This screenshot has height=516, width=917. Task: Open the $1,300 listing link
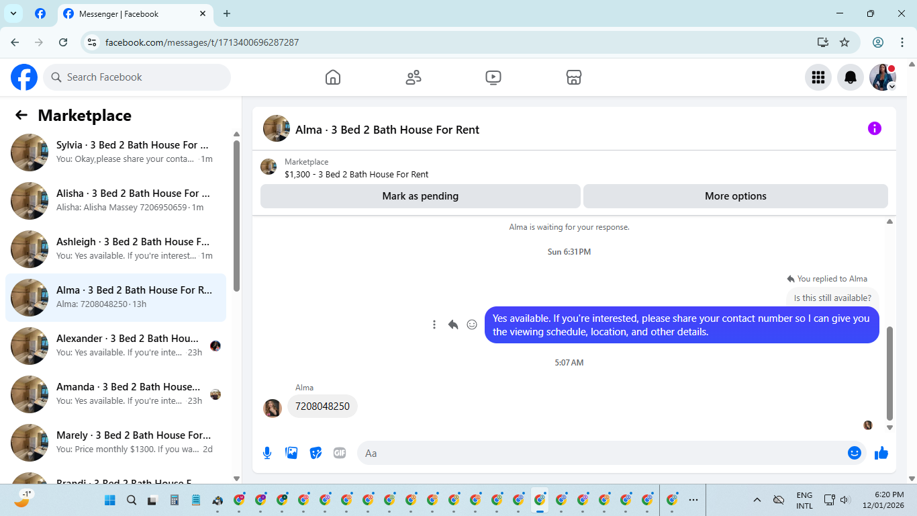click(356, 174)
